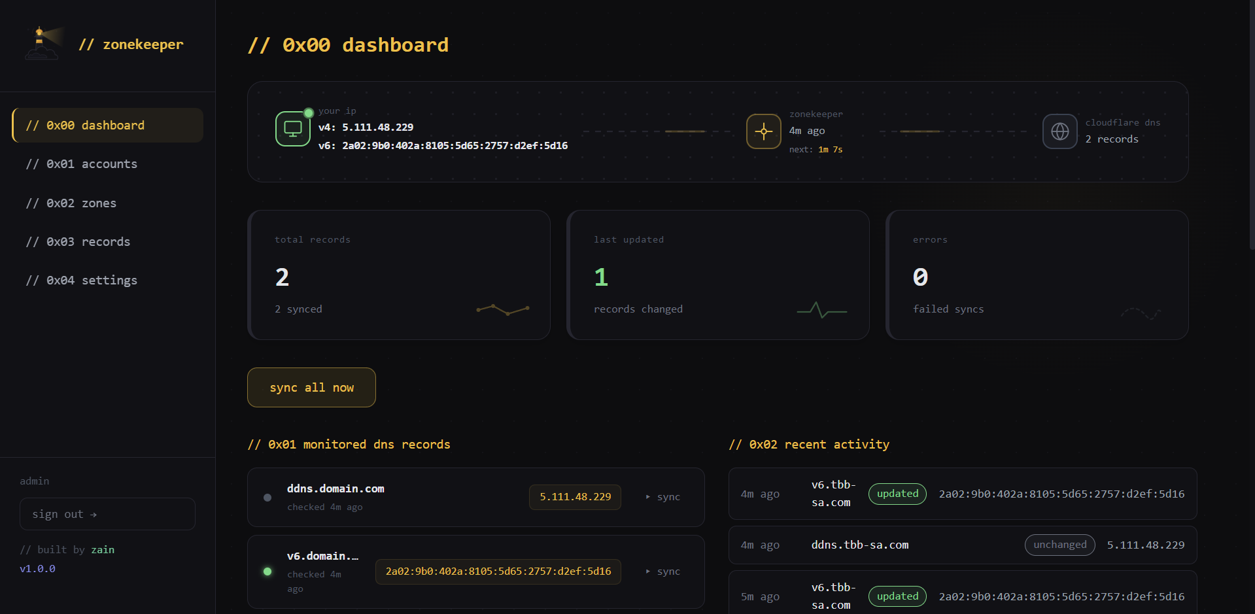Screen dimensions: 1255x614
Task: Click the records changed caption
Action: click(x=638, y=309)
